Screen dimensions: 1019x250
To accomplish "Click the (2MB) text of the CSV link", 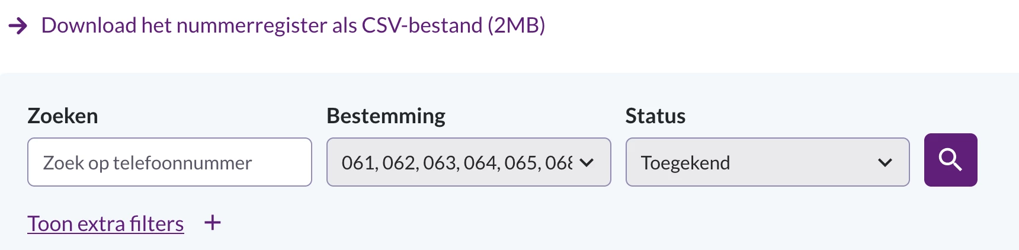I will pos(516,25).
